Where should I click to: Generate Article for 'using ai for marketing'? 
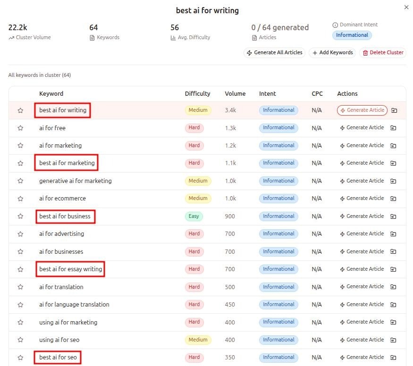(362, 322)
